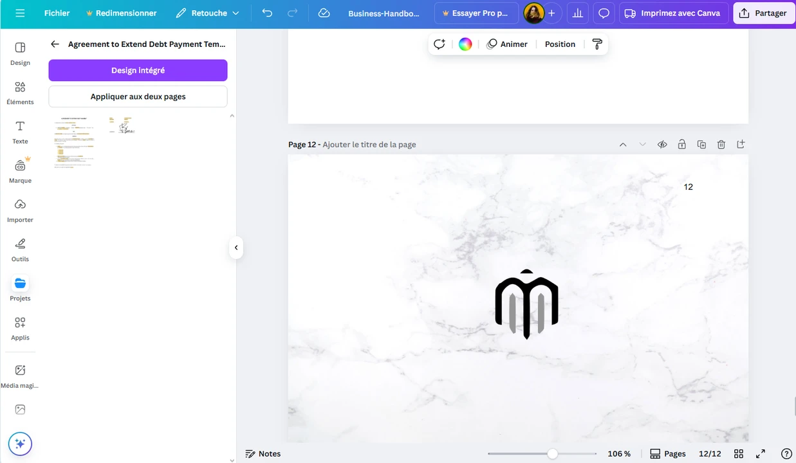Click Animer in the floating toolbar
Viewport: 796px width, 463px height.
click(x=507, y=44)
